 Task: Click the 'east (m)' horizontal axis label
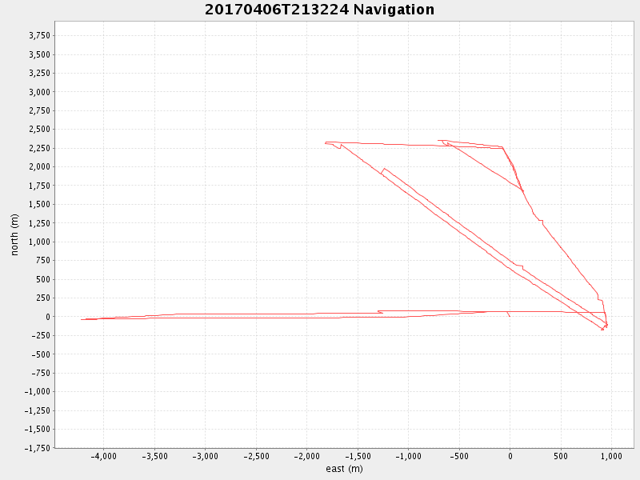(x=344, y=469)
